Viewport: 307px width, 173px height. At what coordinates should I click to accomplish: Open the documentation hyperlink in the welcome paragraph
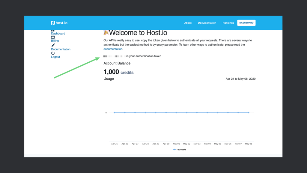(113, 49)
